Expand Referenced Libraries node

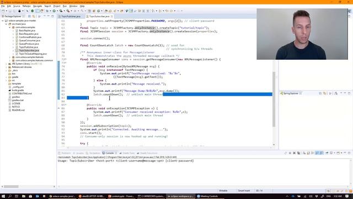click(6, 67)
